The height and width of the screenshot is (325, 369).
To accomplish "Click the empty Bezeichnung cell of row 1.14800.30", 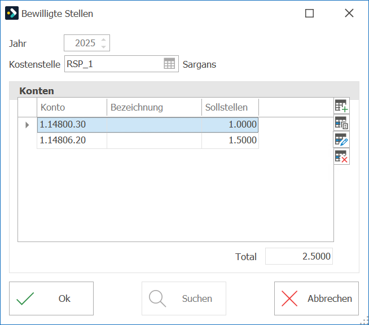I will 154,125.
